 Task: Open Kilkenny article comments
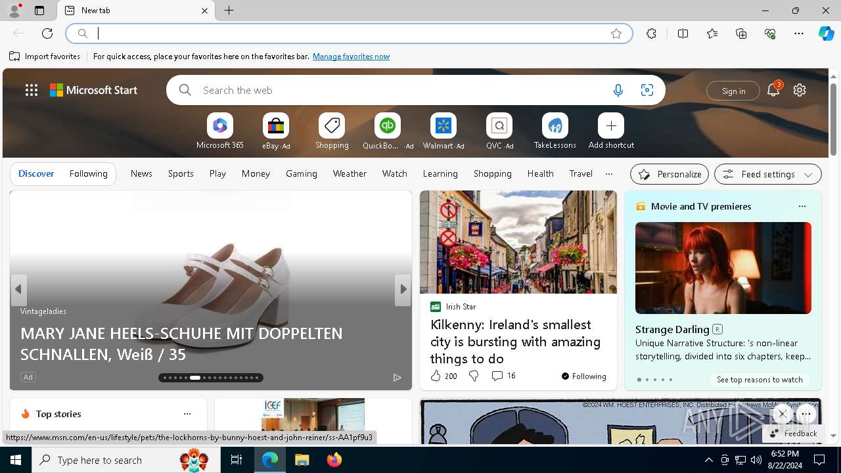(504, 376)
